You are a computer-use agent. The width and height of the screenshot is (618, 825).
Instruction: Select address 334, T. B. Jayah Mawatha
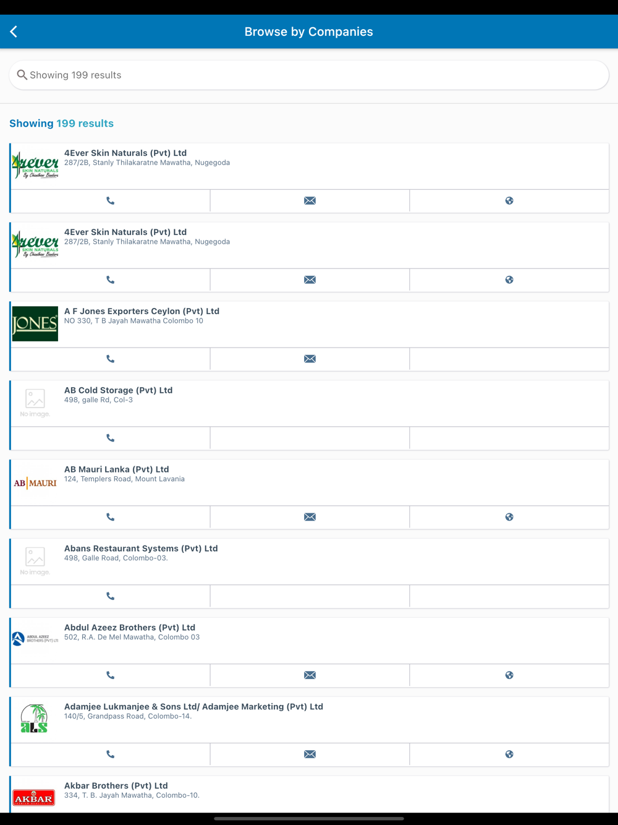132,796
